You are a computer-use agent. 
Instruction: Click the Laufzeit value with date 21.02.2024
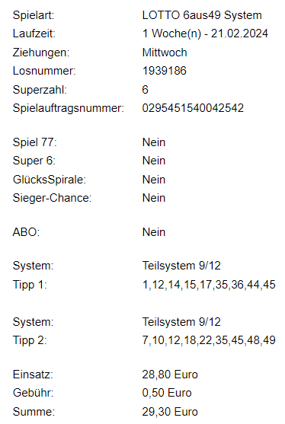click(205, 33)
